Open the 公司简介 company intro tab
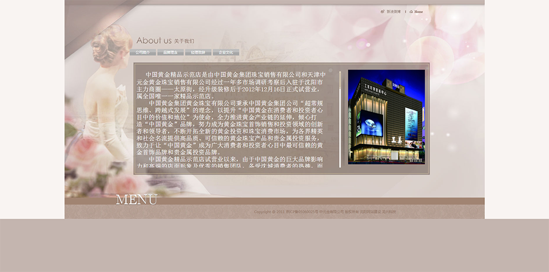This screenshot has width=549, height=272. coord(142,53)
